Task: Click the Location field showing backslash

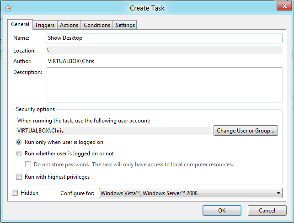Action: [165, 50]
